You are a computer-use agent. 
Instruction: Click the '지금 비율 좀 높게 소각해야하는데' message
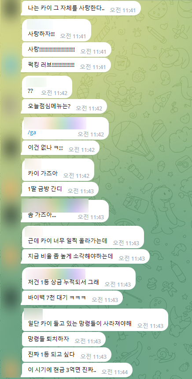pos(85,257)
